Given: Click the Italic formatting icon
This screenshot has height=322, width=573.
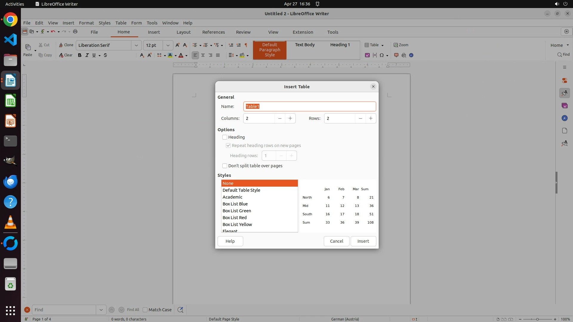Looking at the screenshot, I should pyautogui.click(x=87, y=55).
